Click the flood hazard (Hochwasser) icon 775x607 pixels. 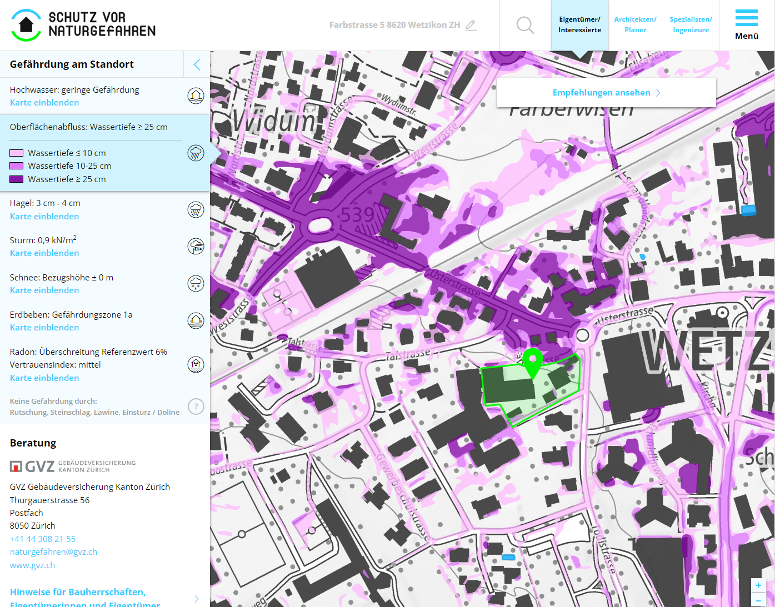click(x=196, y=96)
